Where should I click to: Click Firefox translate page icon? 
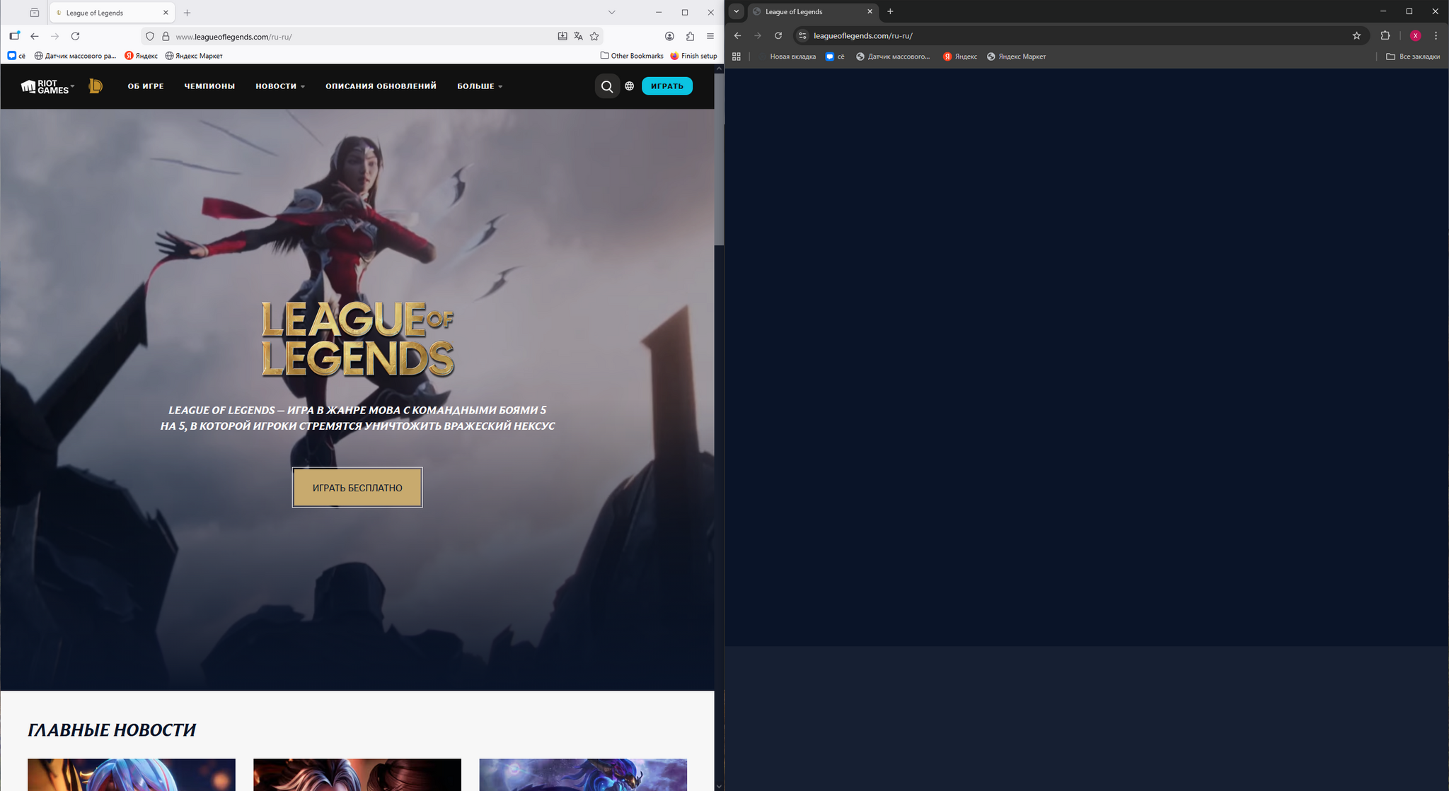[578, 36]
